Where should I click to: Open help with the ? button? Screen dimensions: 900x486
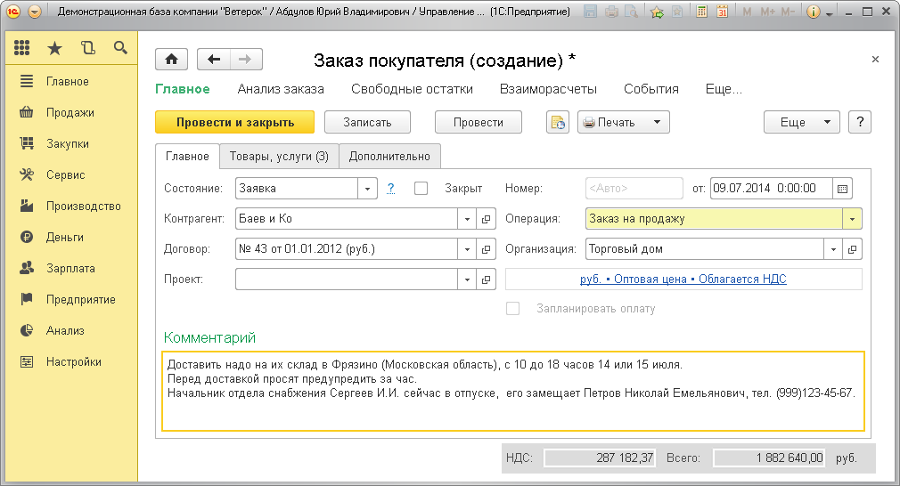860,122
